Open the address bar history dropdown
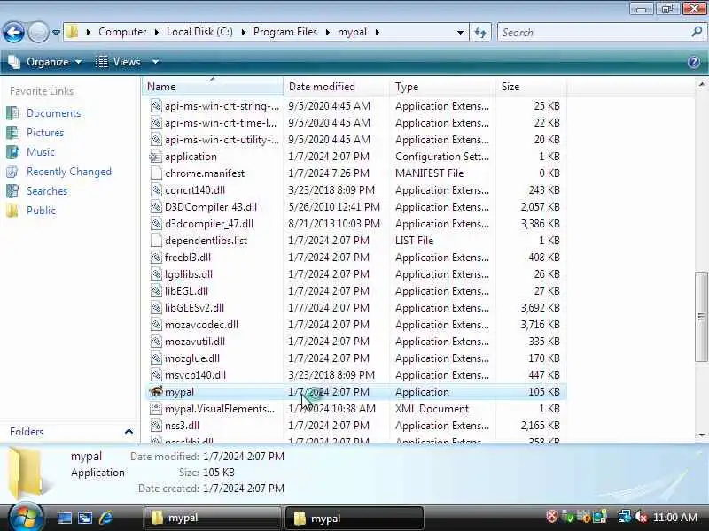 460,33
